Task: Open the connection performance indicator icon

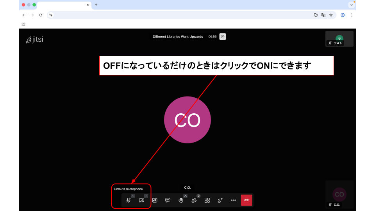Action: click(x=223, y=36)
